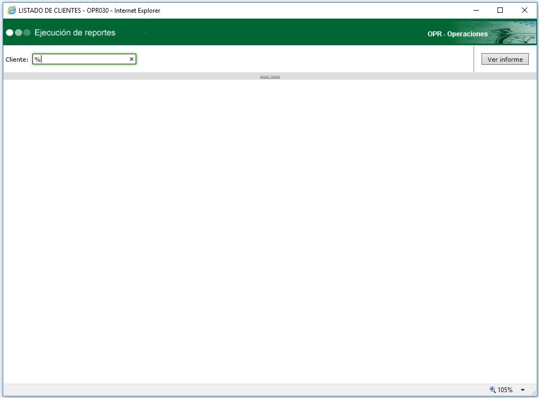Clear the Cliente field with the X
The height and width of the screenshot is (398, 539).
[131, 59]
